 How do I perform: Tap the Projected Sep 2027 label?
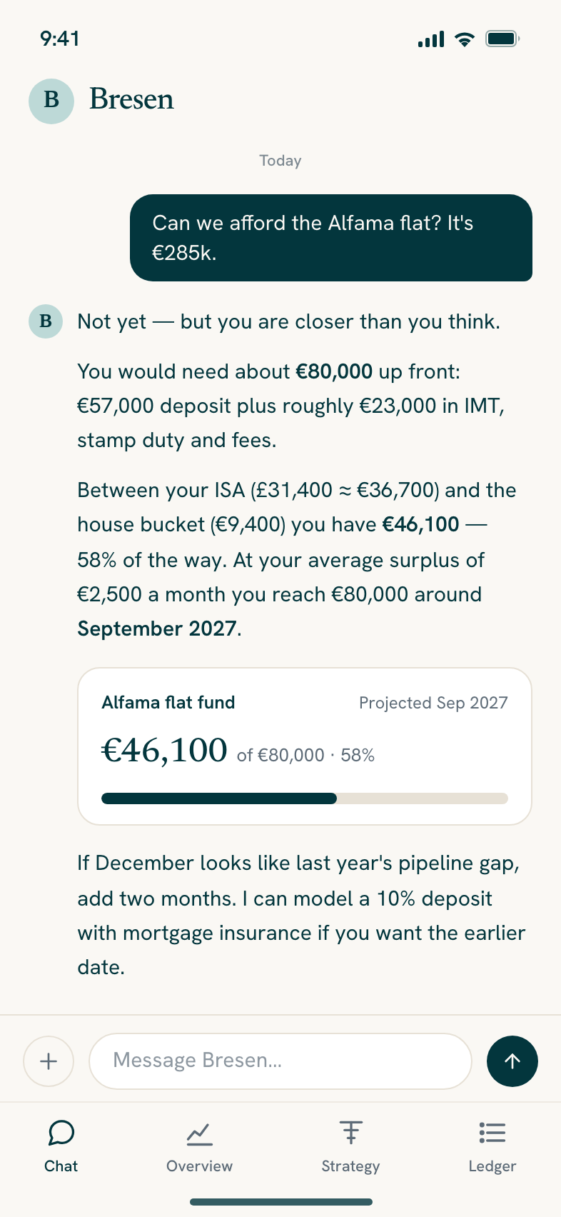pos(433,703)
